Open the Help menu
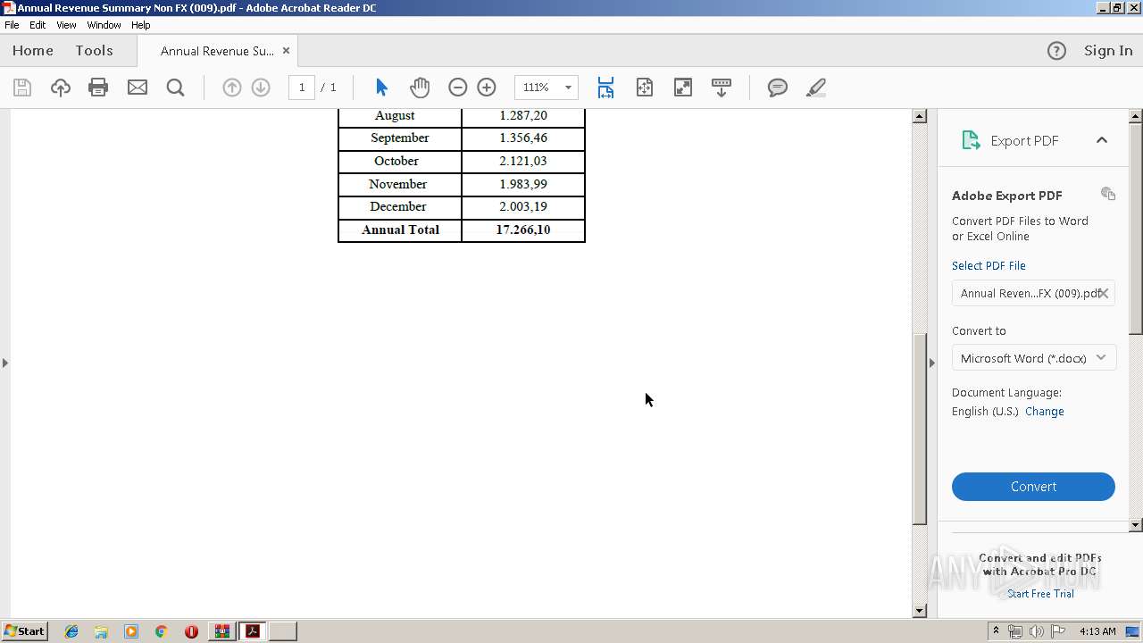This screenshot has width=1143, height=643. (x=141, y=25)
